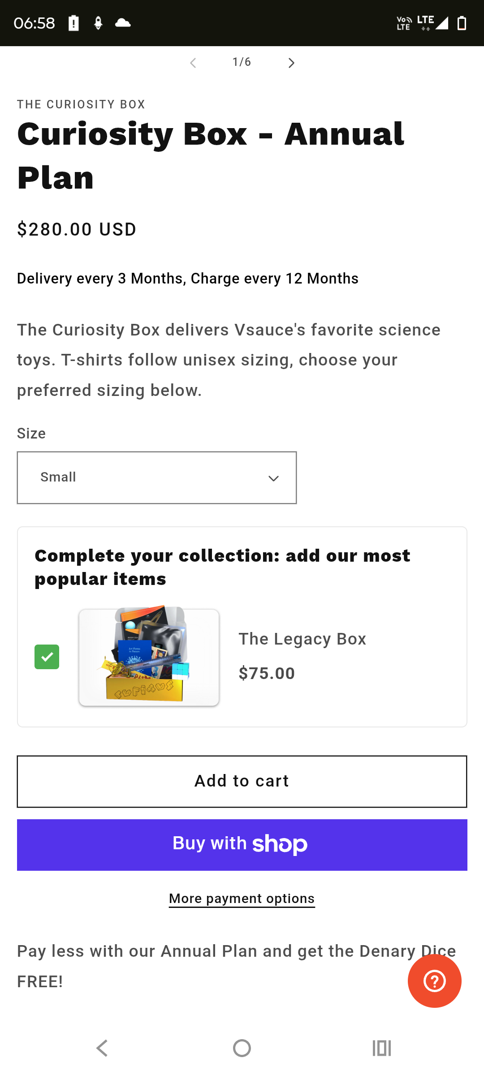Open Android recent apps button

382,1048
